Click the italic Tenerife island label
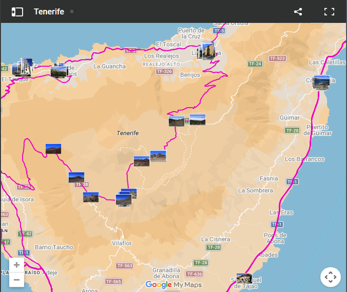Viewport: 347px width, 292px height. pyautogui.click(x=128, y=133)
